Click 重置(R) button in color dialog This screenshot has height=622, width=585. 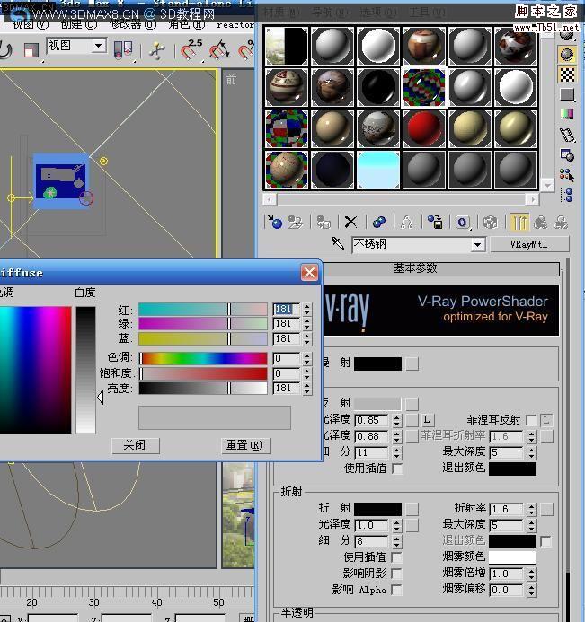pyautogui.click(x=245, y=445)
